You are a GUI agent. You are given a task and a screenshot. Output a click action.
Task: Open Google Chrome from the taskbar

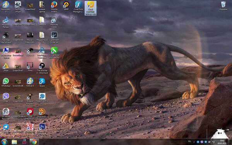[x=34, y=142]
